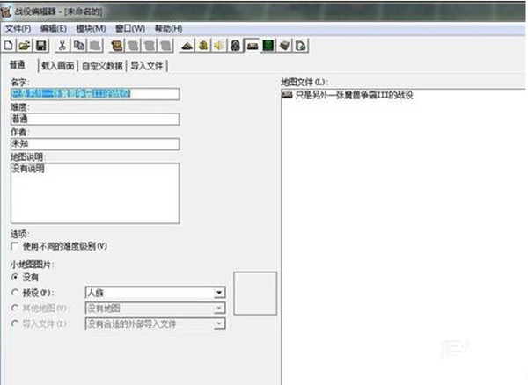Click the 地图说明 description text area
This screenshot has width=528, height=385.
tap(95, 193)
